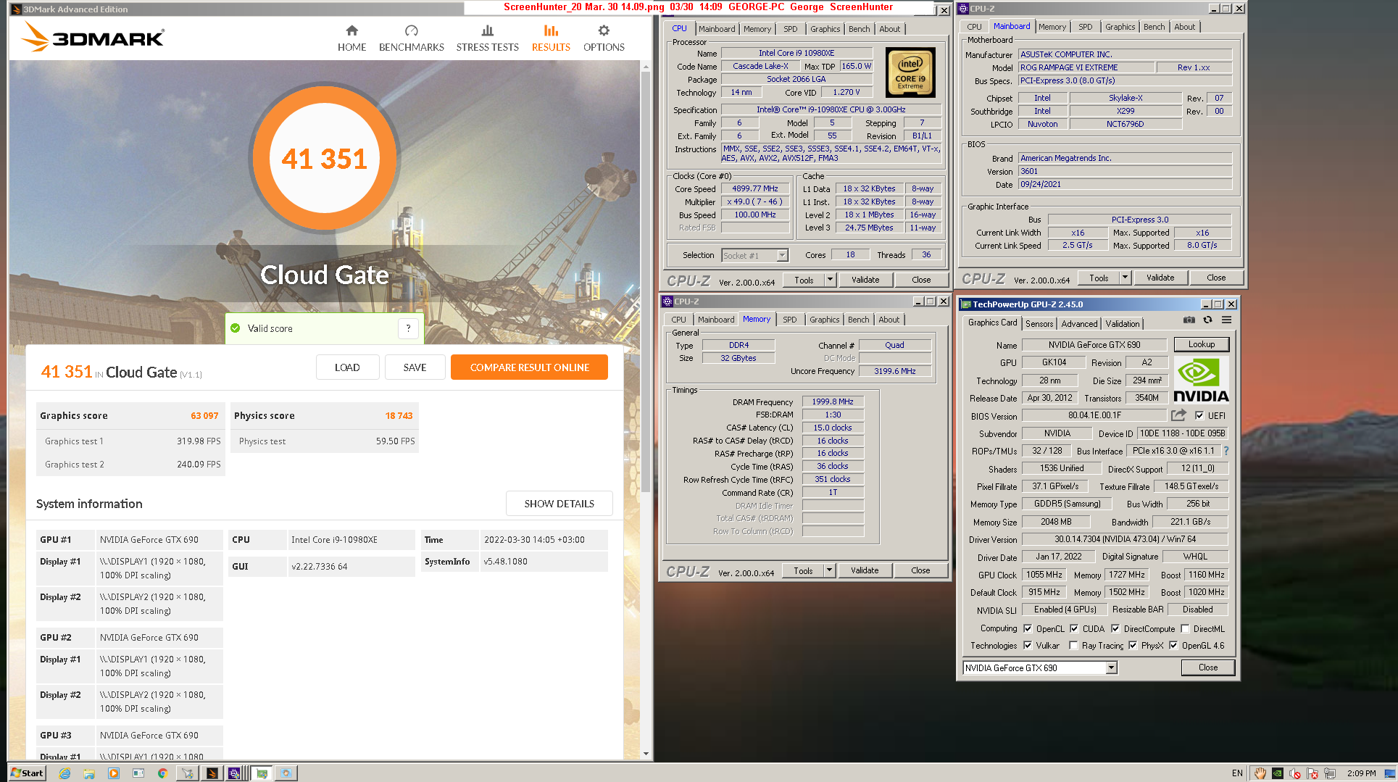This screenshot has height=782, width=1398.
Task: Click Tools button in CPU-Z Memory window
Action: [803, 570]
